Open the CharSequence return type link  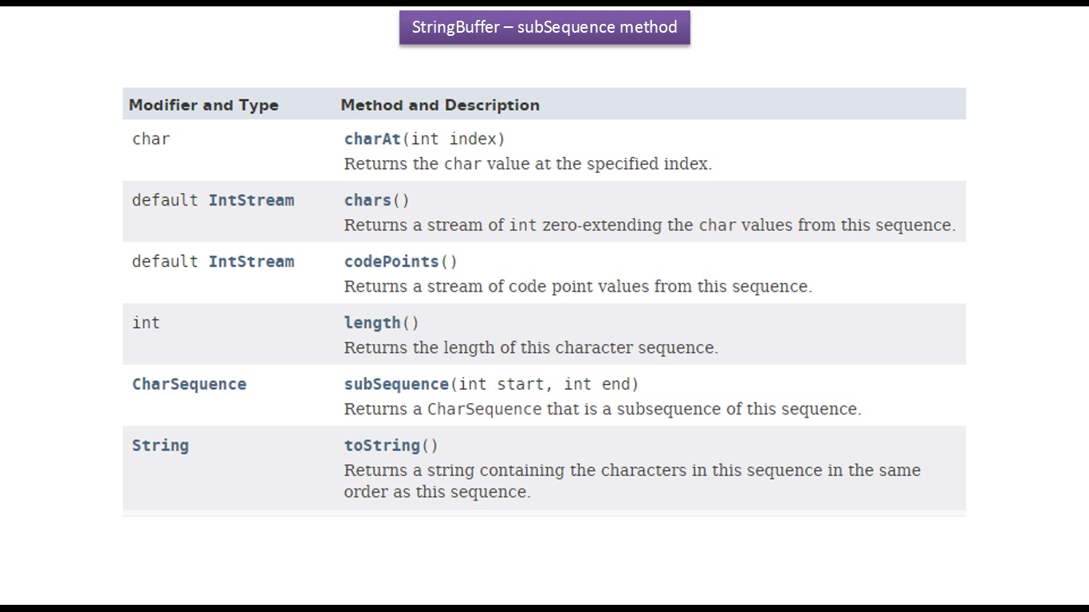[x=189, y=384]
